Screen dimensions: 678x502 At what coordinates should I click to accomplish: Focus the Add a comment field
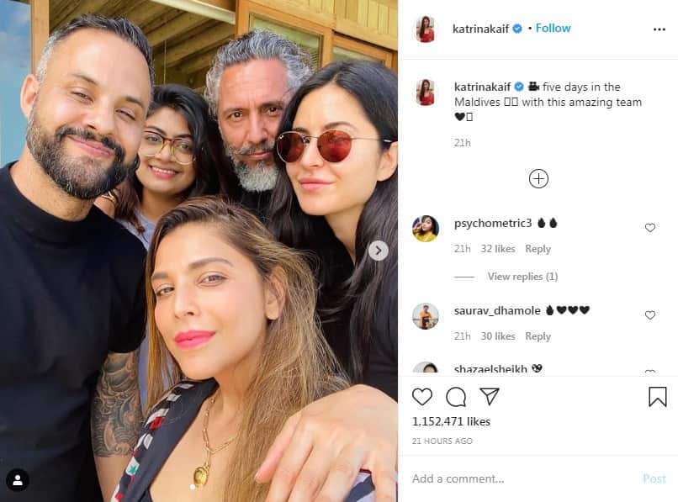point(523,478)
